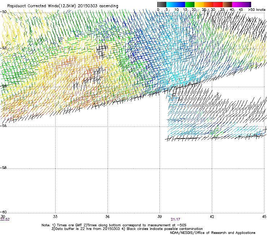Click the "-52" latitude axis label

pyautogui.click(x=3, y=48)
